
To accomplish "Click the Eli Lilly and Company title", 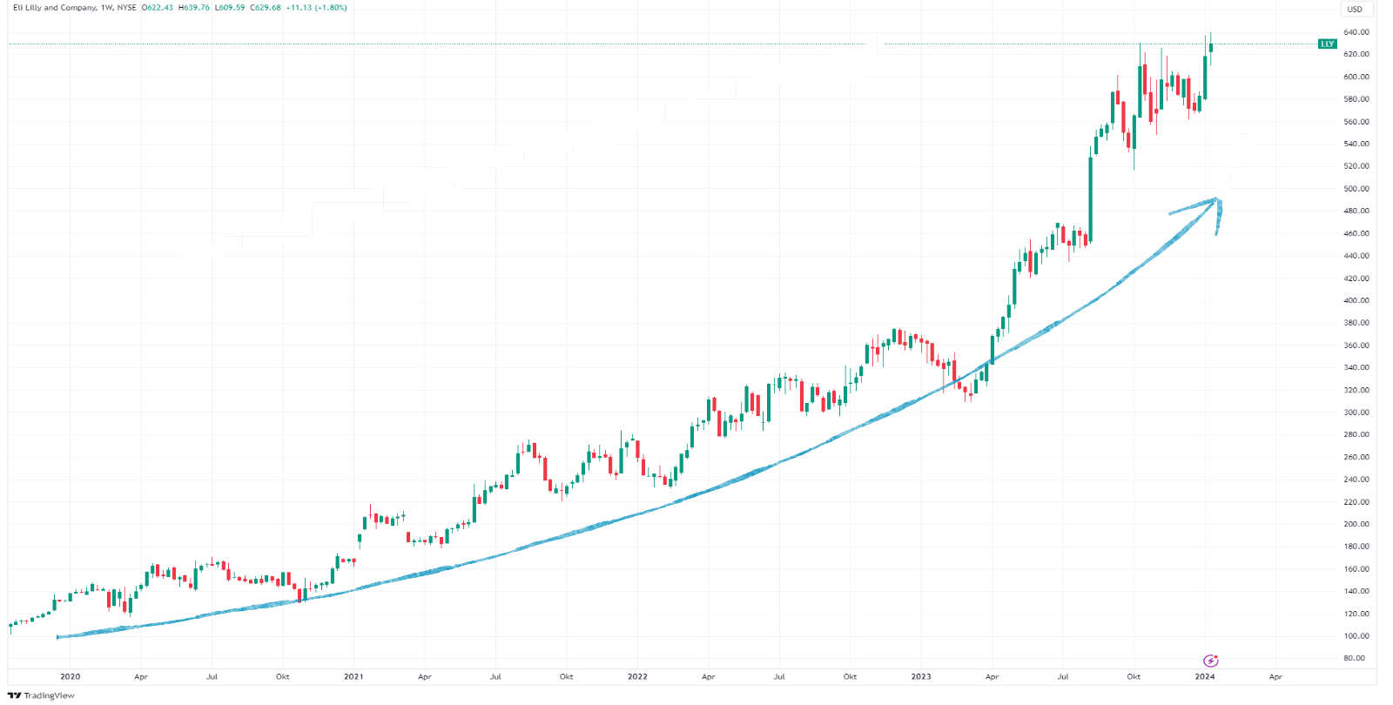I will click(54, 8).
